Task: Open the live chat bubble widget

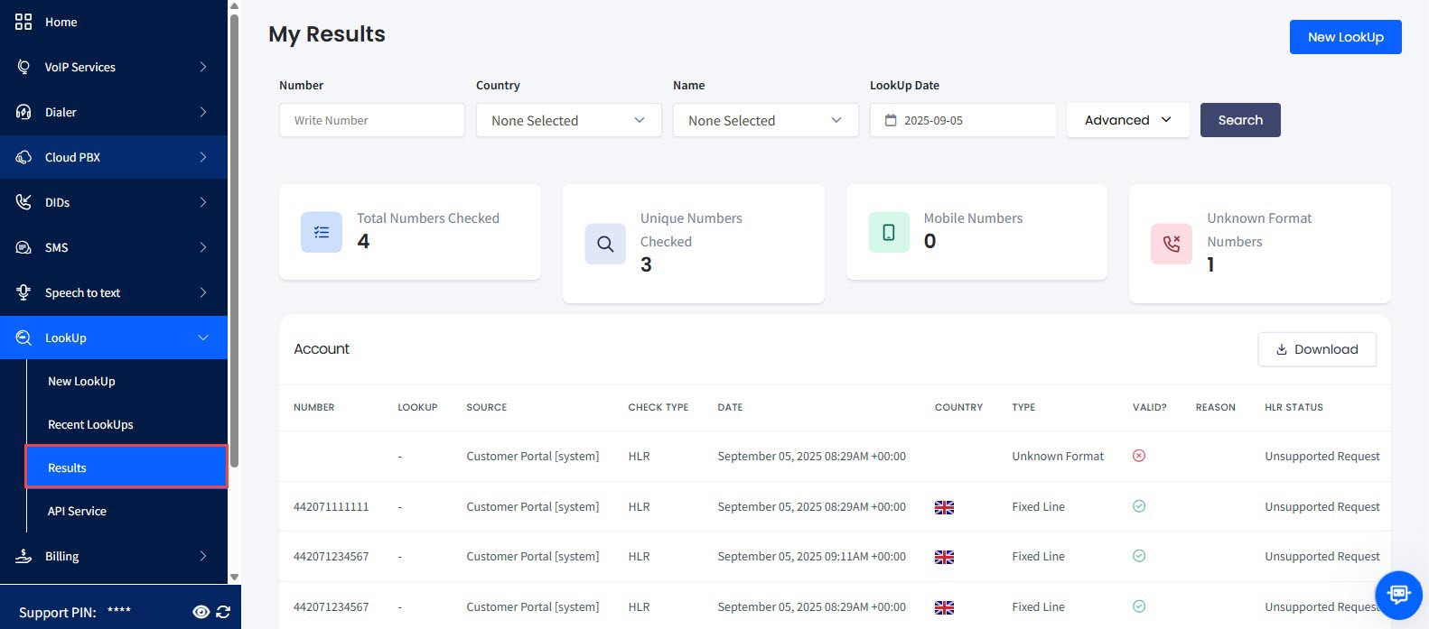Action: 1398,594
